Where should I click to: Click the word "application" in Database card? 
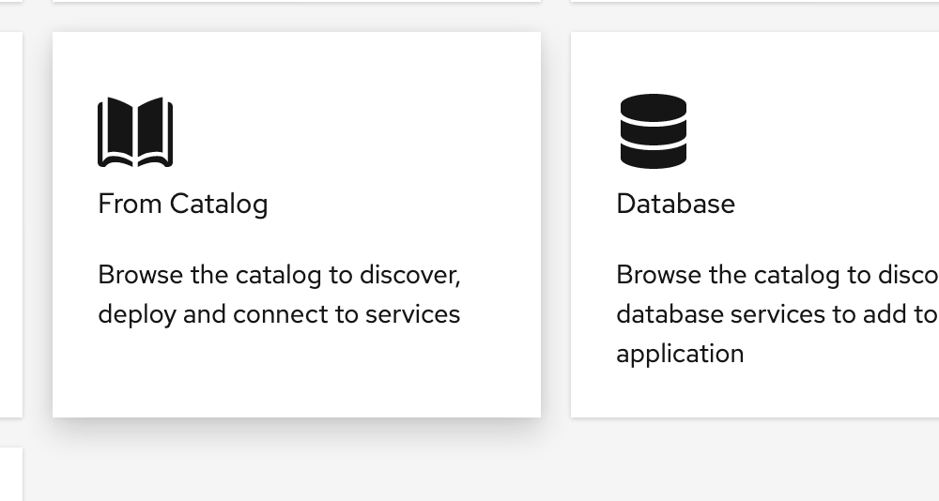point(680,355)
